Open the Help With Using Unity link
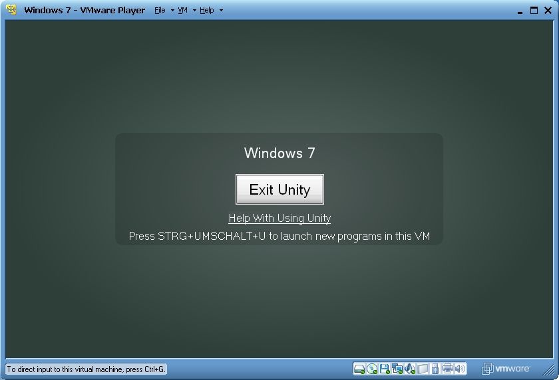Image resolution: width=559 pixels, height=380 pixels. [280, 218]
